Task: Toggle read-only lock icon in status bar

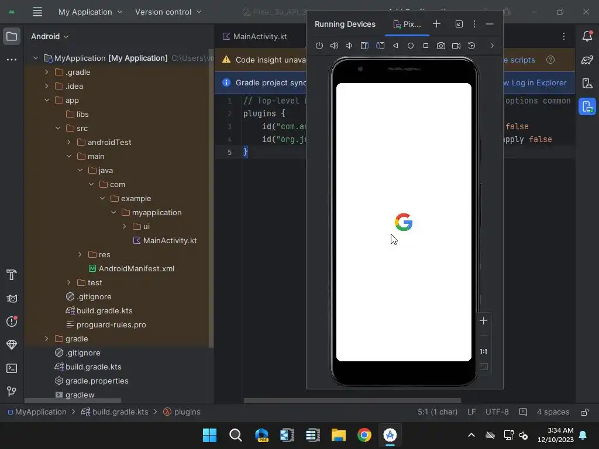Action: (584, 412)
